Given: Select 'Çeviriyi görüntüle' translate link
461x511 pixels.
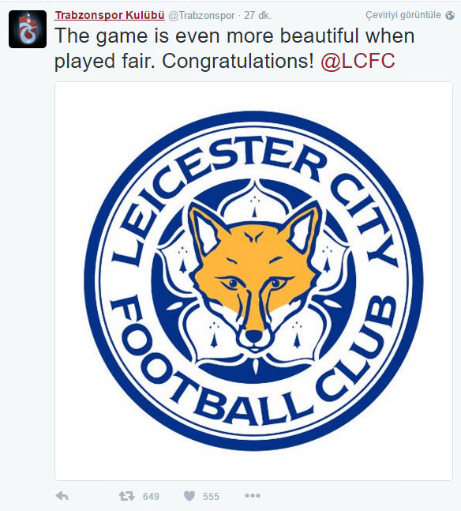Looking at the screenshot, I should coord(403,15).
